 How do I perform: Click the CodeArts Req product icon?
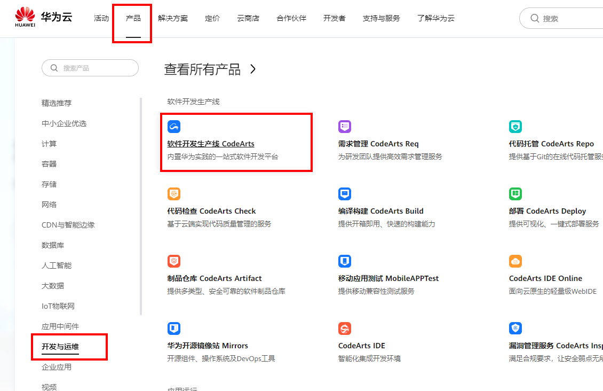pos(345,127)
